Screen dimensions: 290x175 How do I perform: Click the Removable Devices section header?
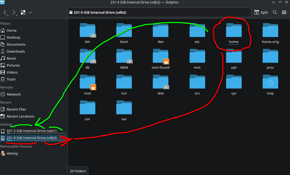(x=16, y=146)
